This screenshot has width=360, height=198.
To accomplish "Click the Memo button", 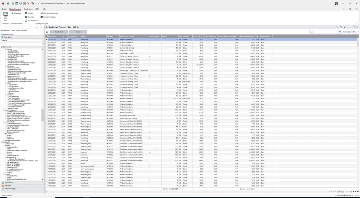I will [x=78, y=31].
